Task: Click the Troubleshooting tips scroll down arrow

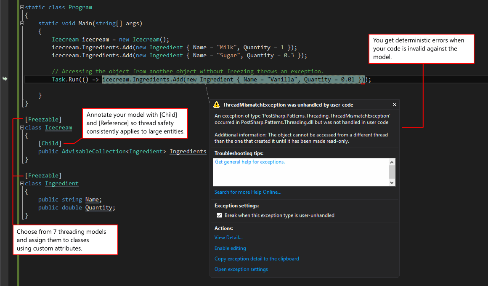Action: (x=392, y=183)
